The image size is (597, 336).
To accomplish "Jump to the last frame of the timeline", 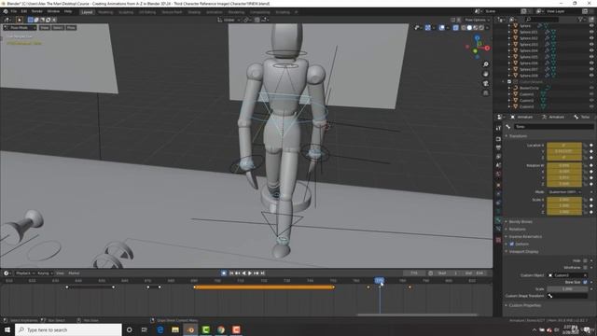I will [262, 273].
